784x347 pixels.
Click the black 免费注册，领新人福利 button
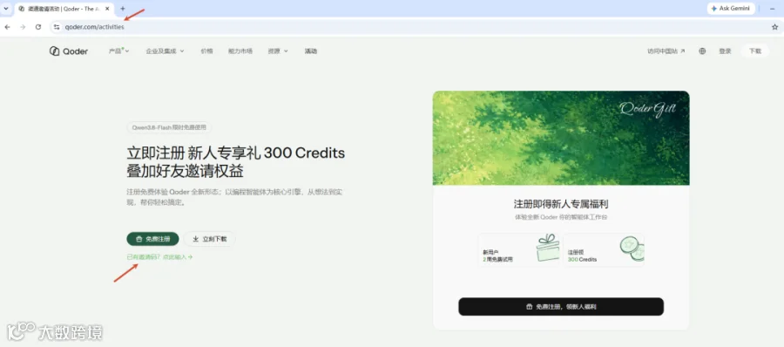click(561, 306)
